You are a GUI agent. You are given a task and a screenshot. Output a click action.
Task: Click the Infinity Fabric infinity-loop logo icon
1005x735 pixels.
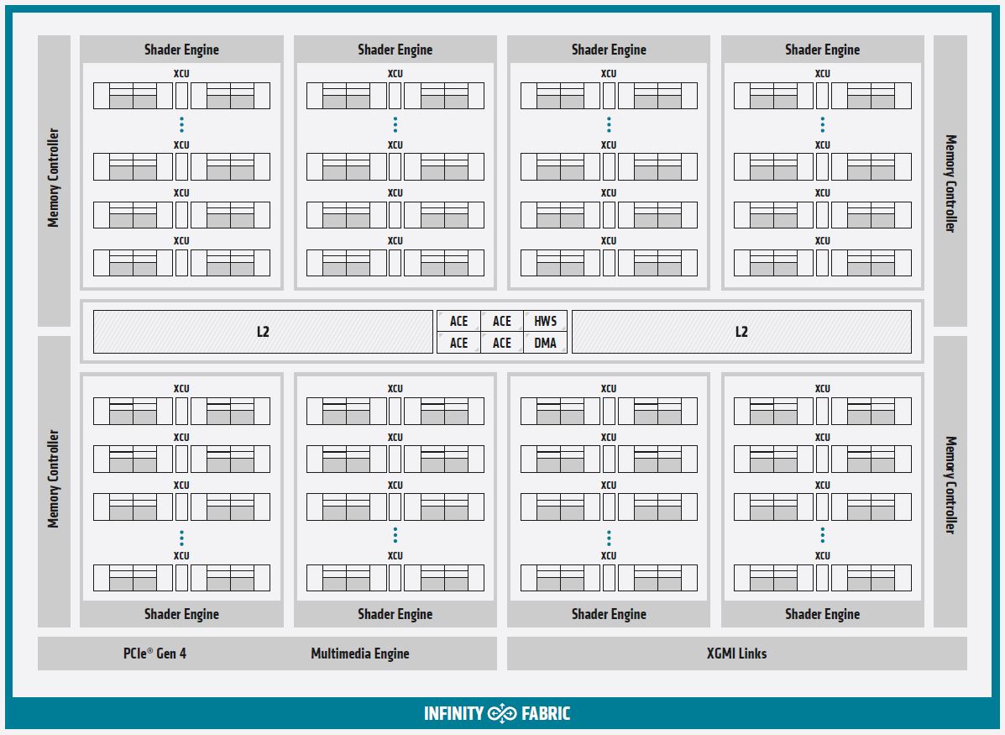pos(502,714)
